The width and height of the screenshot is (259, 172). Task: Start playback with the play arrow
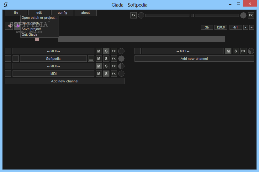(17, 26)
